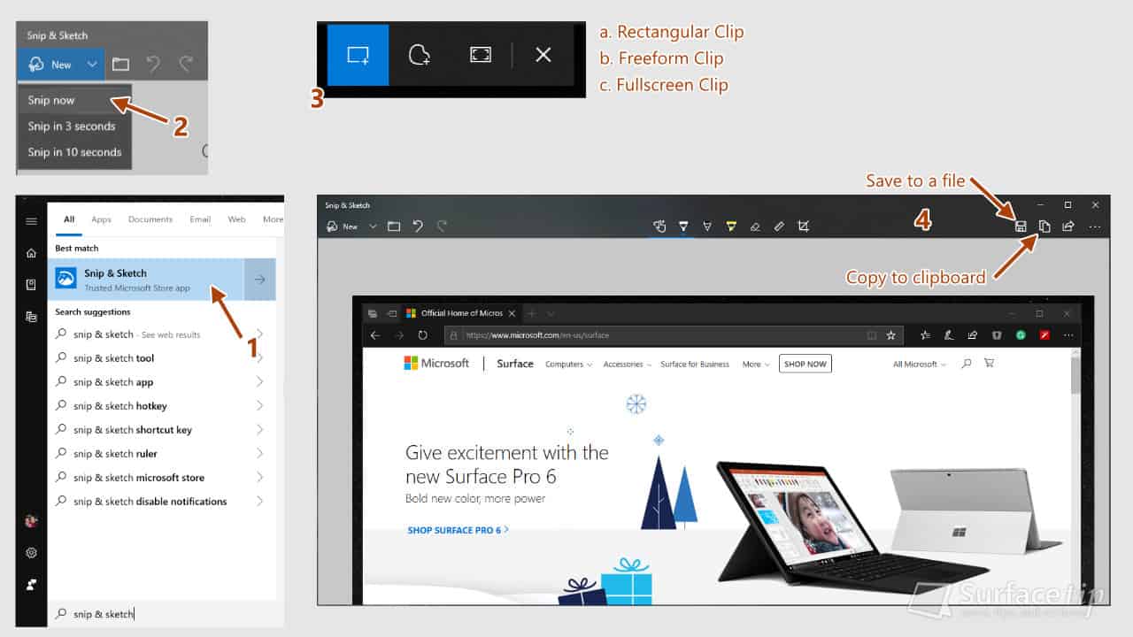This screenshot has width=1133, height=637.
Task: Select the Crop tool
Action: [x=804, y=226]
